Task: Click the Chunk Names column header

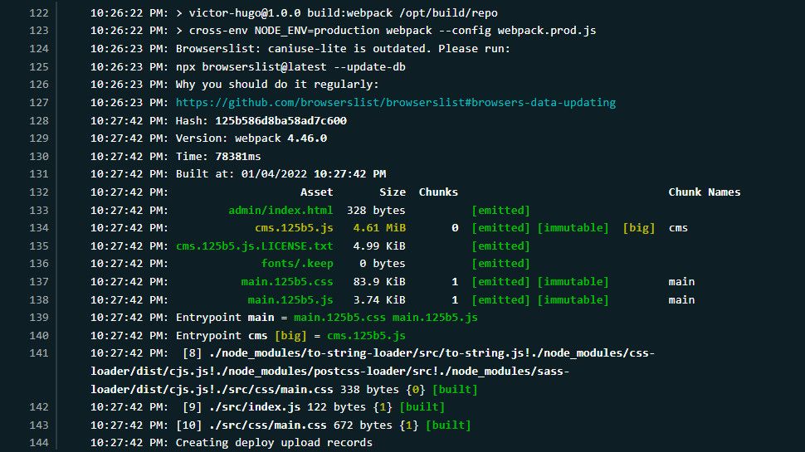Action: coord(705,192)
